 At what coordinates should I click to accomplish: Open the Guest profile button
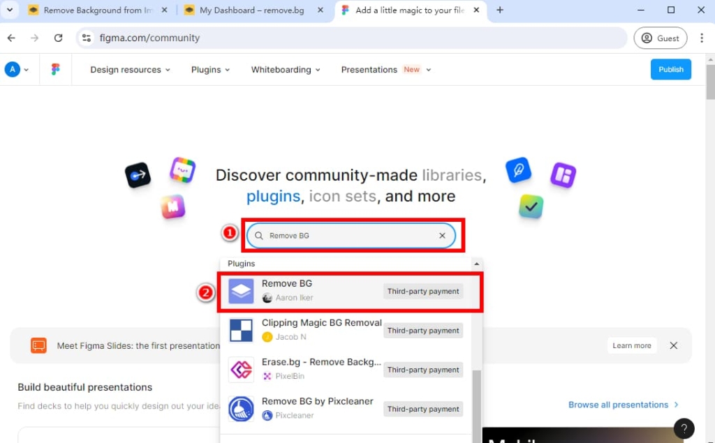660,38
